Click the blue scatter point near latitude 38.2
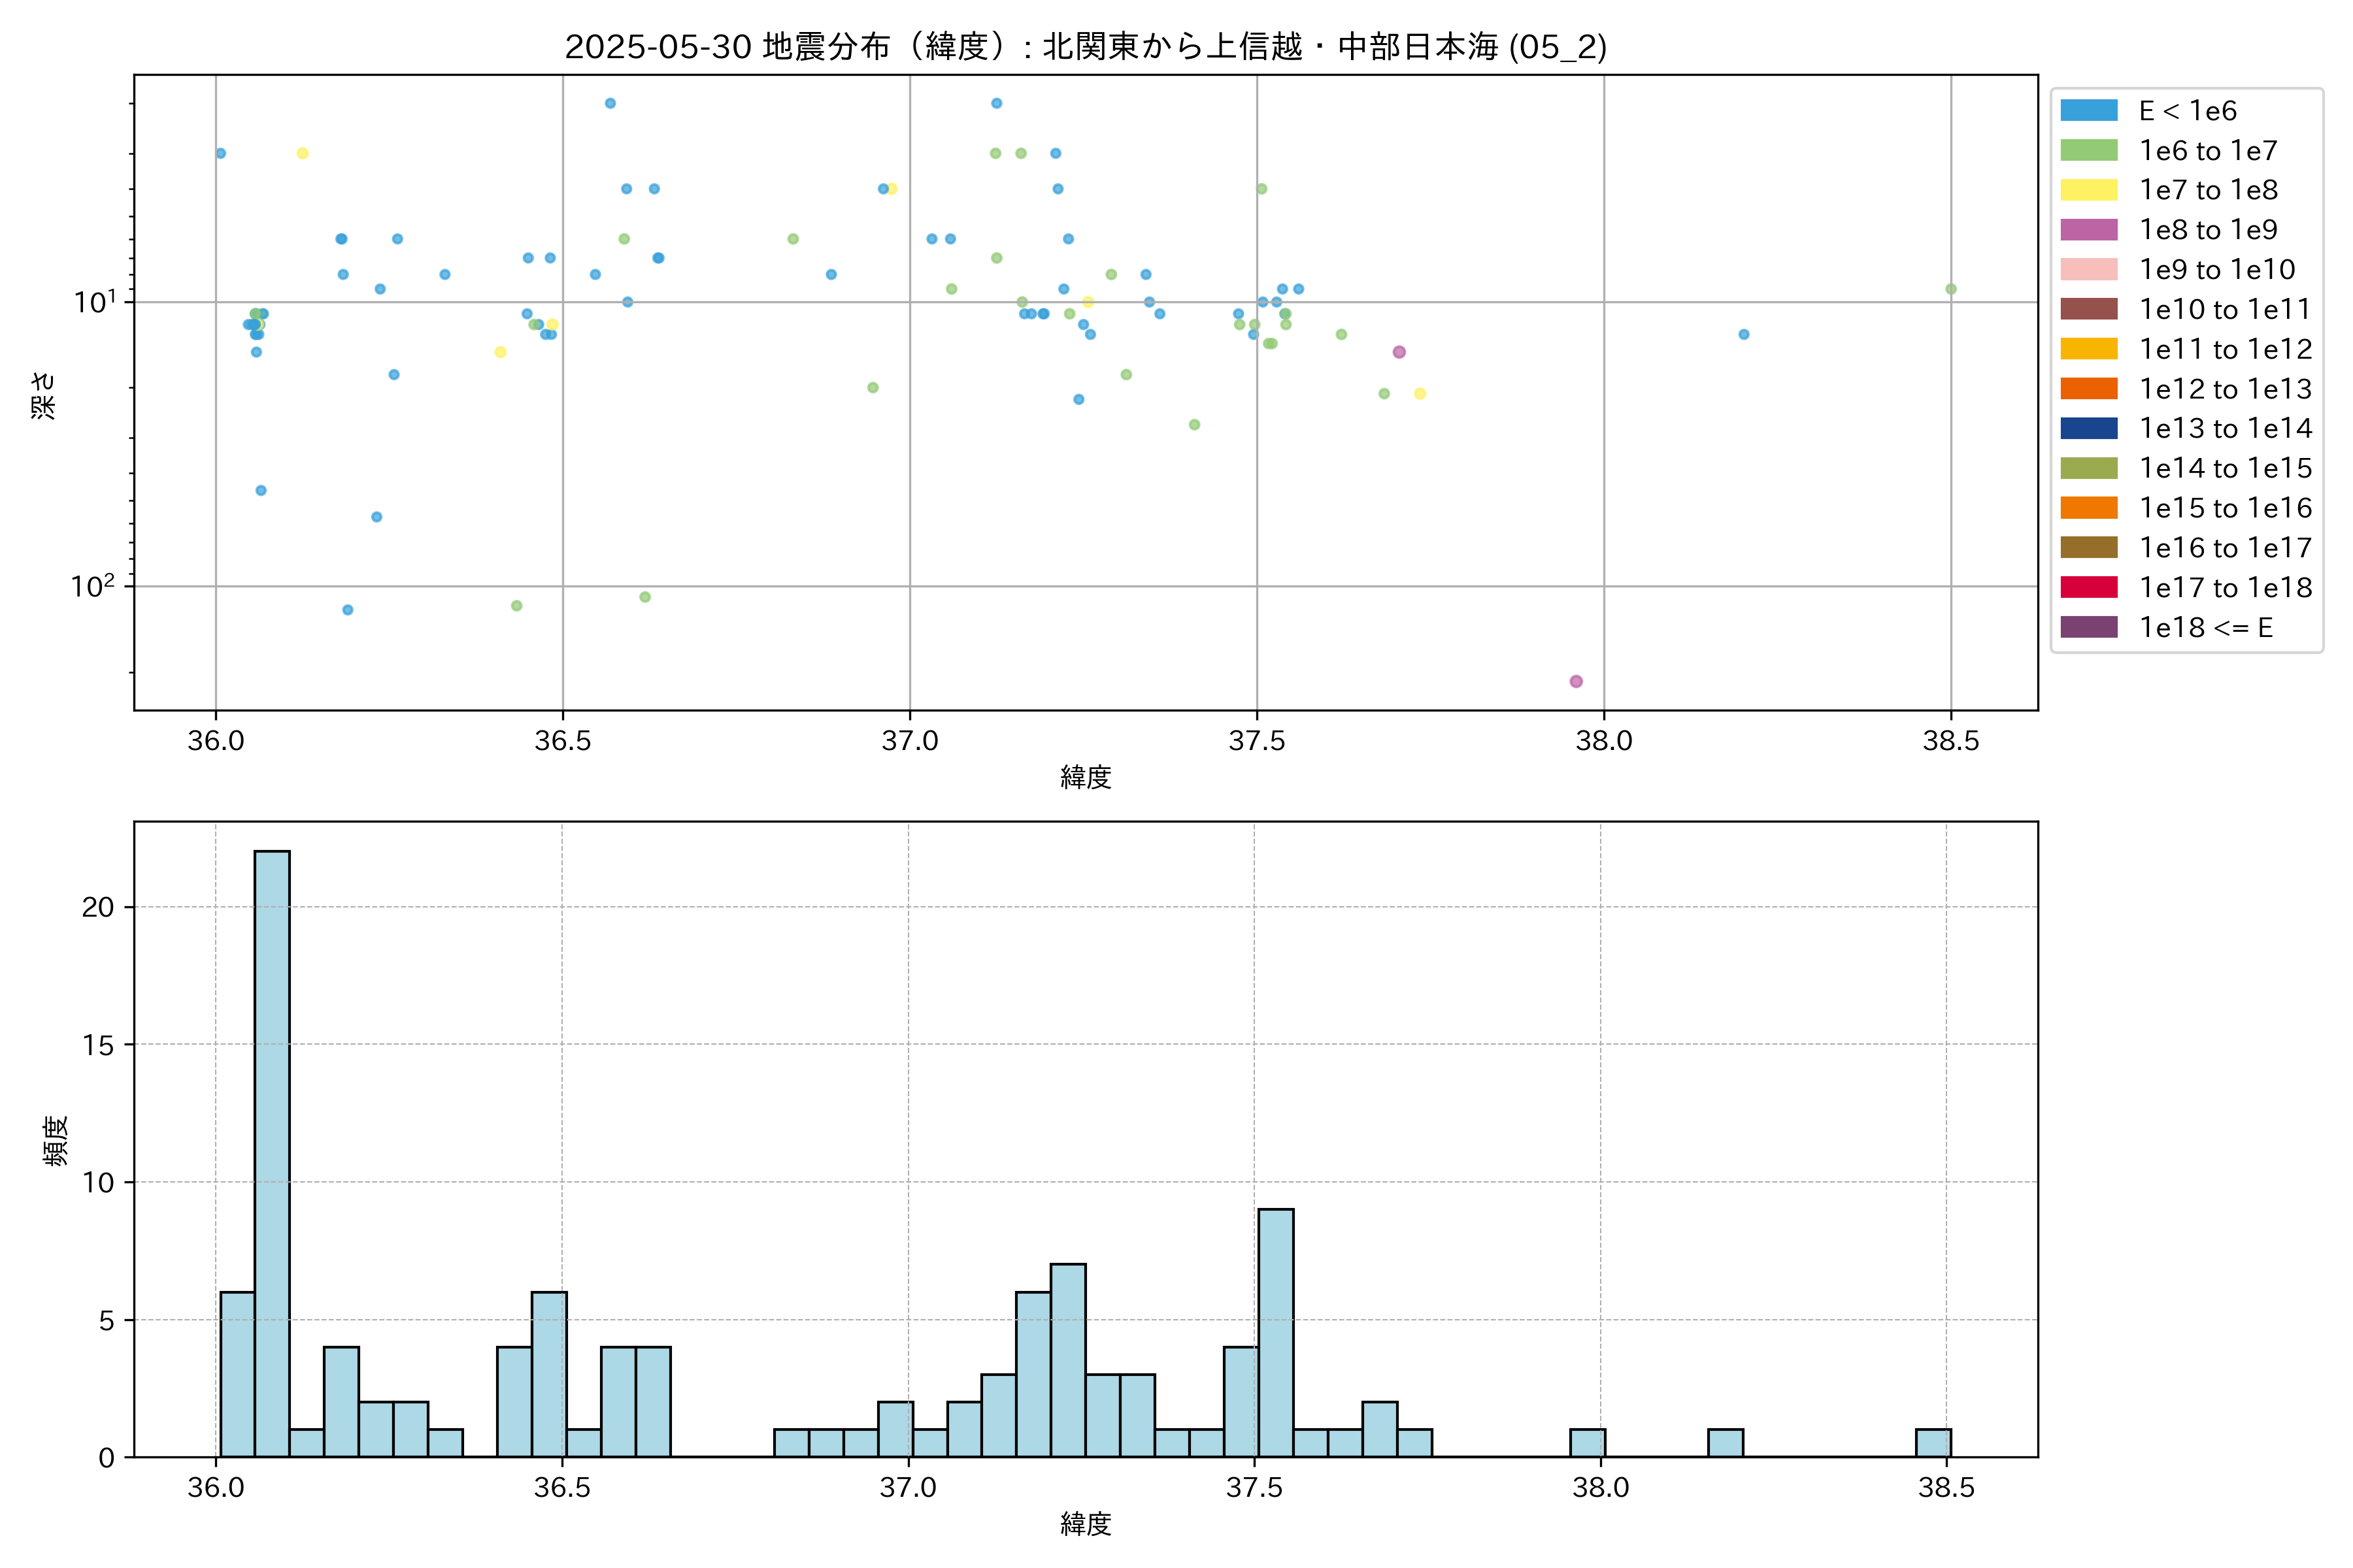The width and height of the screenshot is (2353, 1568). tap(1744, 334)
